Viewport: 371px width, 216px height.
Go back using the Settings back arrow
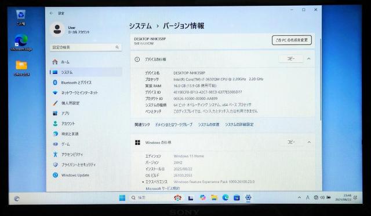(x=51, y=13)
